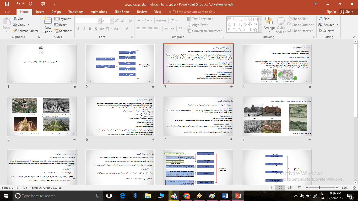
Task: Start presentation from beginning icon
Action: tap(43, 4)
